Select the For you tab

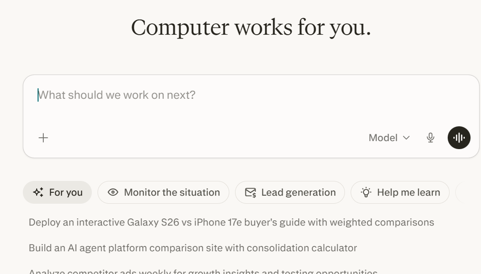[58, 192]
